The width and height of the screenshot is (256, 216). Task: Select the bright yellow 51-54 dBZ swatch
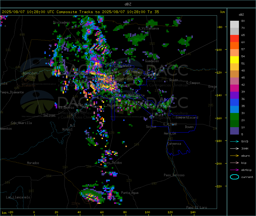pos(234,60)
